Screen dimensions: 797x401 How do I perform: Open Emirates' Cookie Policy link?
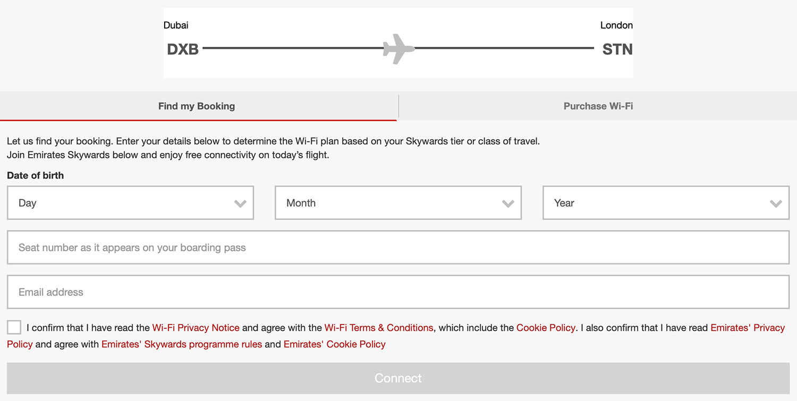pos(334,344)
